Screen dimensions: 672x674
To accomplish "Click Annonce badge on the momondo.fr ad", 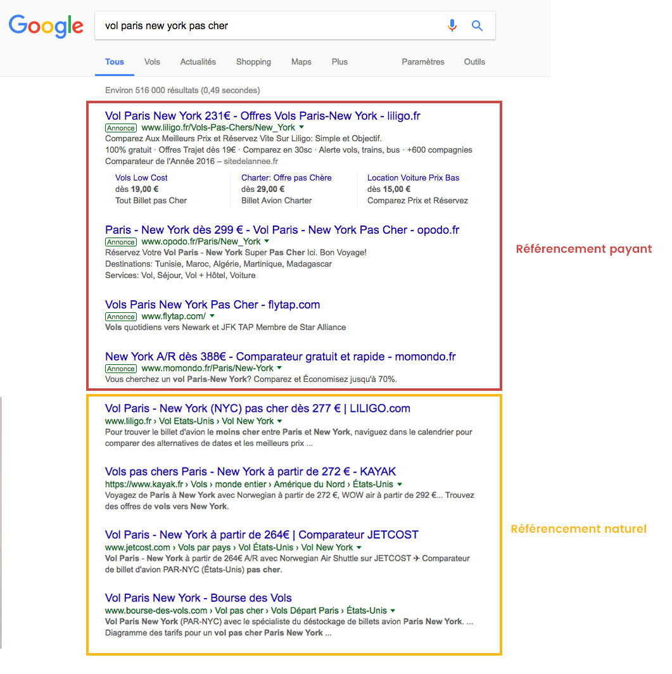I will (x=121, y=369).
